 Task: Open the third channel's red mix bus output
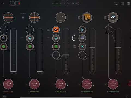61,84
